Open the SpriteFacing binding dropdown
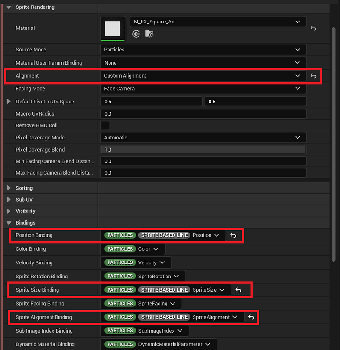This screenshot has height=350, width=340. coord(141,304)
